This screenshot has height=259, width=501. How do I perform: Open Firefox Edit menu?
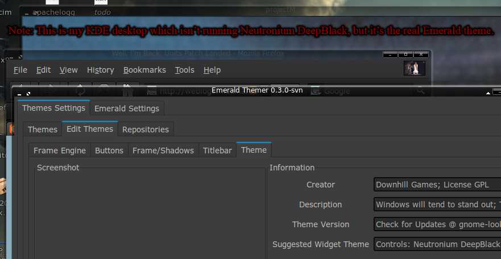43,70
